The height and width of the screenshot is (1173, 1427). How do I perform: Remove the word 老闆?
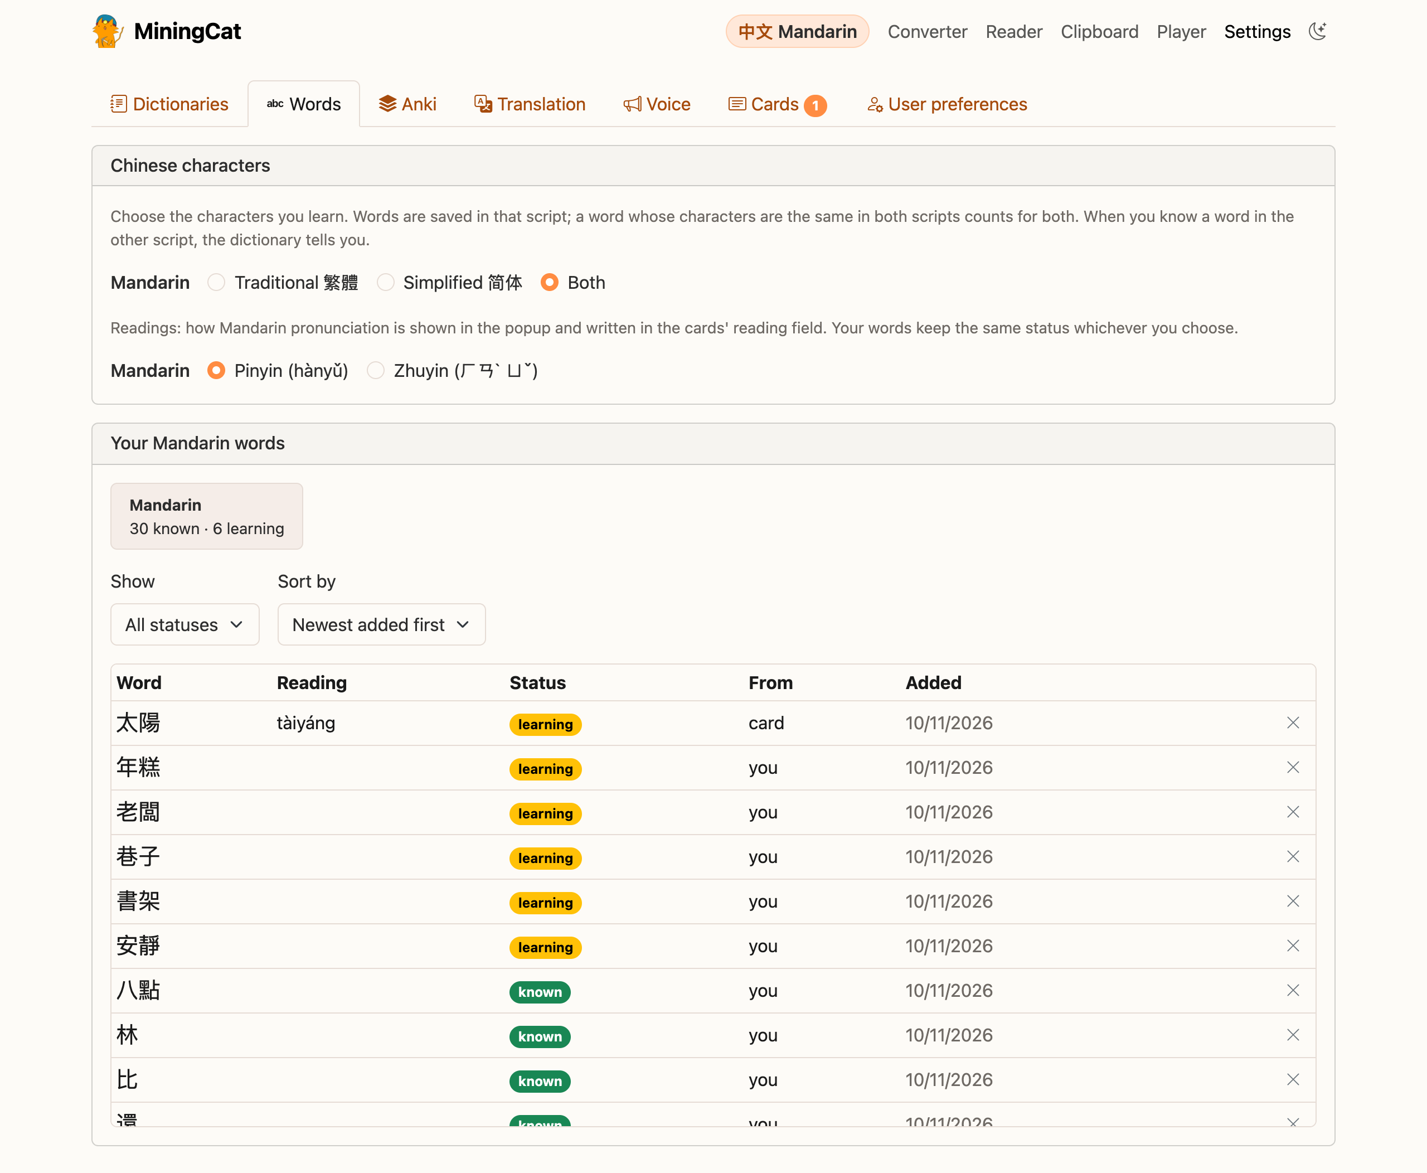pos(1293,812)
